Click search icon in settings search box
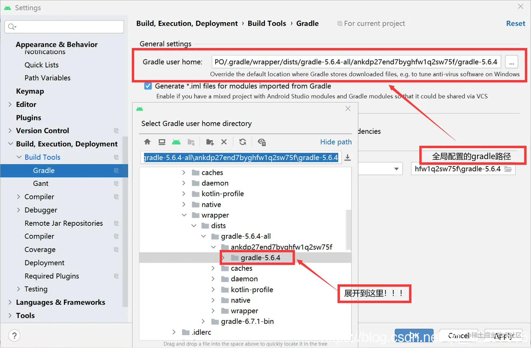Viewport: 531px width, 348px height. (x=12, y=27)
